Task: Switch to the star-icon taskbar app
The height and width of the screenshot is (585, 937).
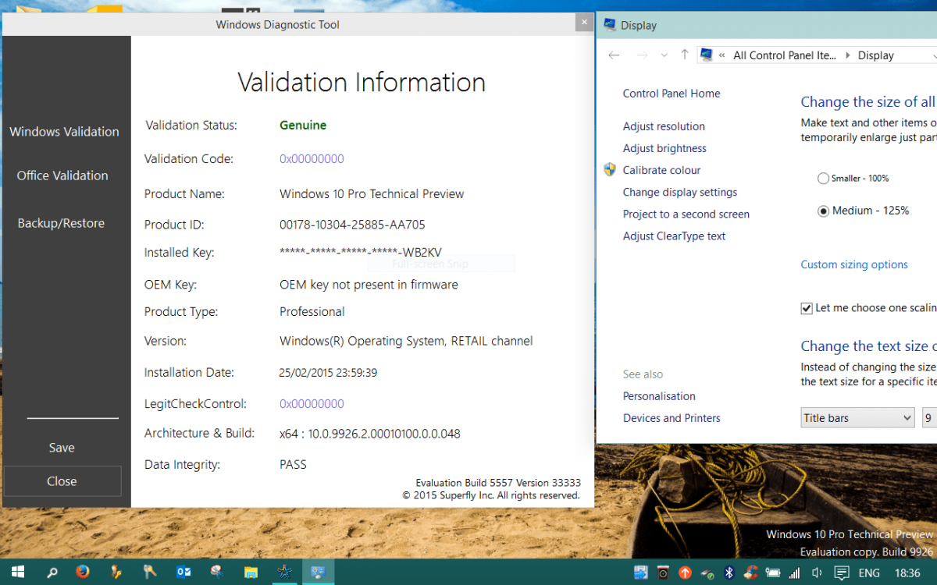Action: pos(284,572)
